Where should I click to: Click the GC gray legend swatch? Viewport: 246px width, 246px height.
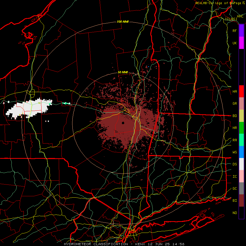pos(241,188)
